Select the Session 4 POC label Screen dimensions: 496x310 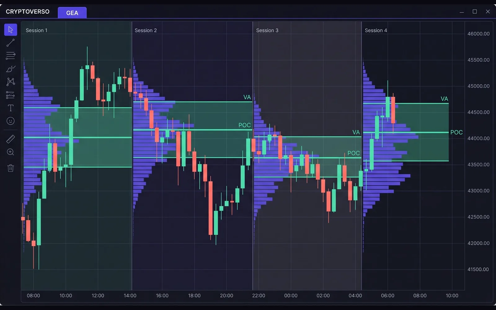point(457,132)
